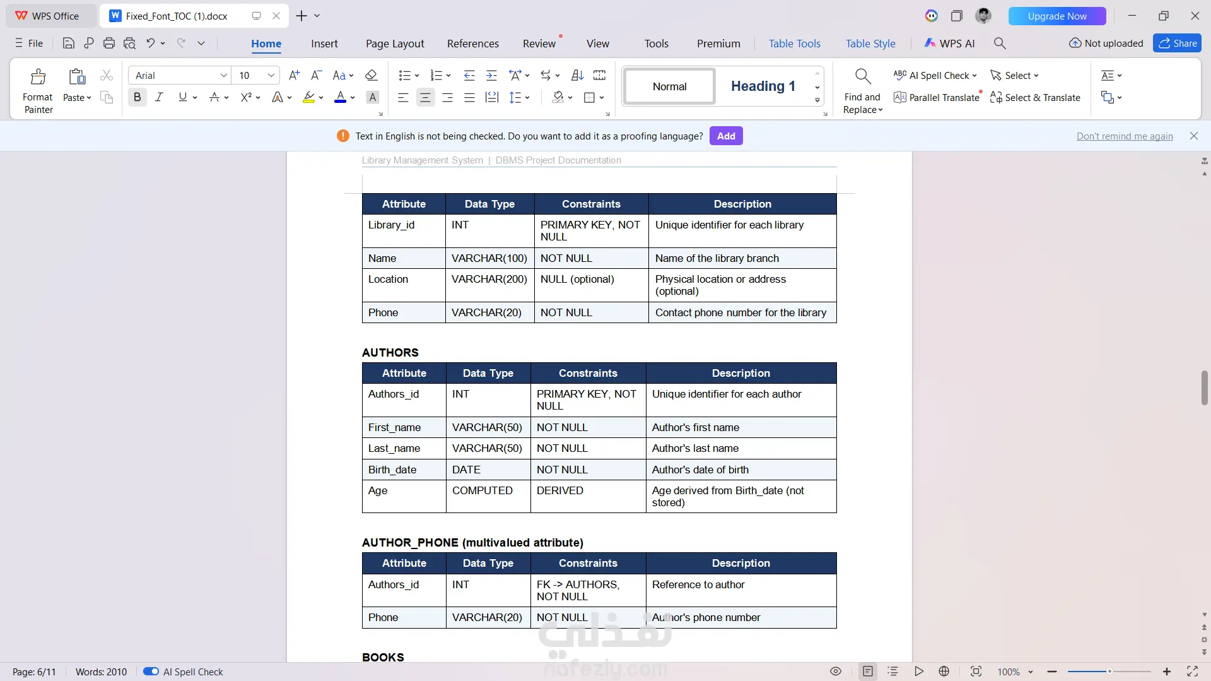Apply the Heading 1 style
Screen dimensions: 1211x681
point(763,86)
